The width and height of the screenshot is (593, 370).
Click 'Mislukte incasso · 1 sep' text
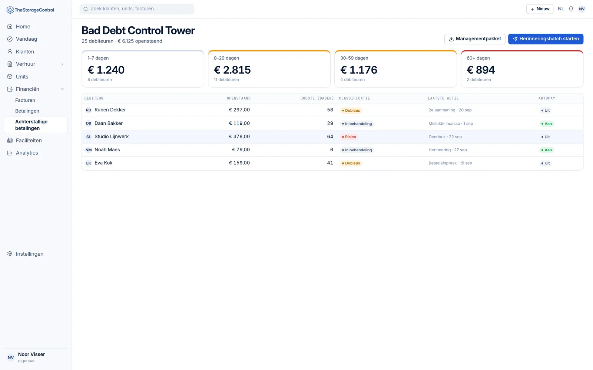451,124
